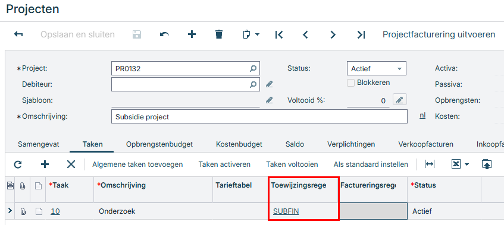Click the upload icon in grid toolbar
The width and height of the screenshot is (504, 225).
pos(487,164)
